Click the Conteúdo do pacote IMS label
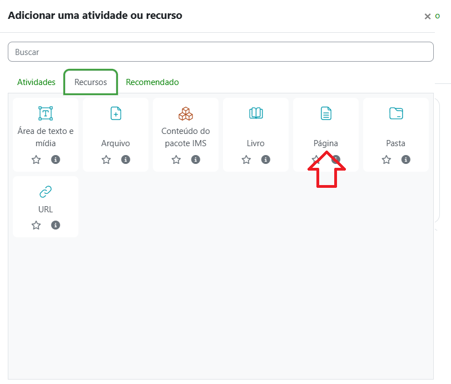 pos(186,137)
